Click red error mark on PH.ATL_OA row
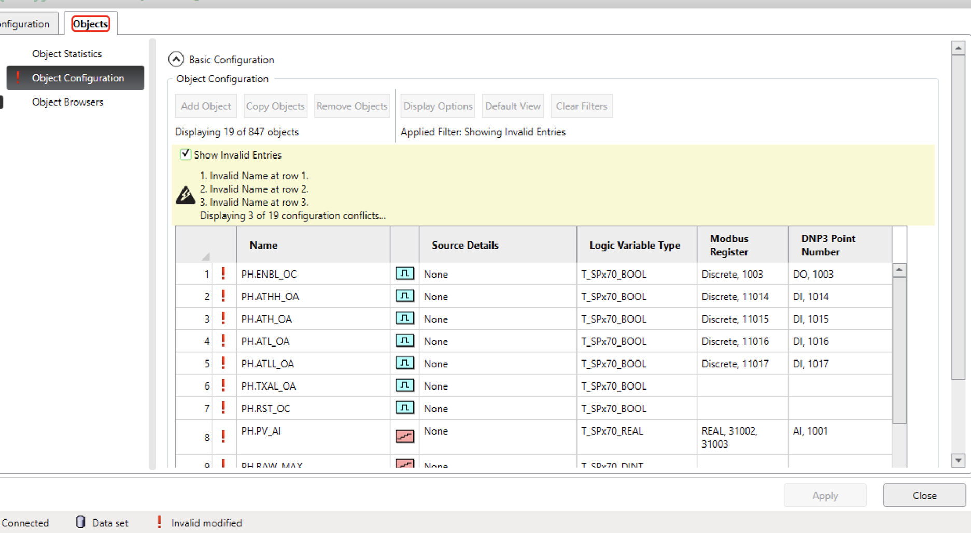The image size is (971, 533). (223, 341)
